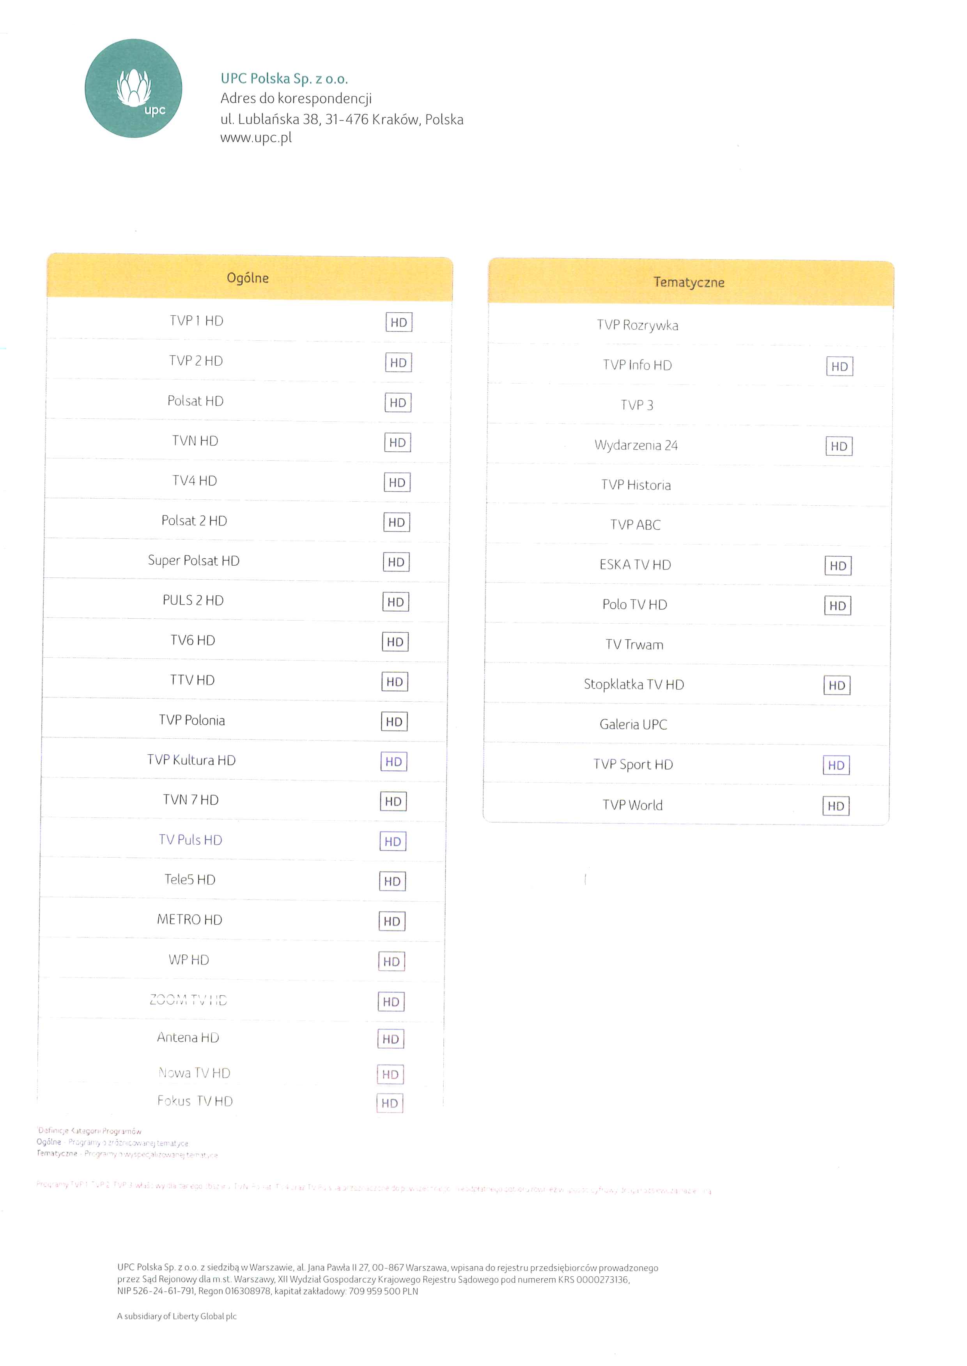Click the HD badge next to TVP Info HD

[x=839, y=367]
